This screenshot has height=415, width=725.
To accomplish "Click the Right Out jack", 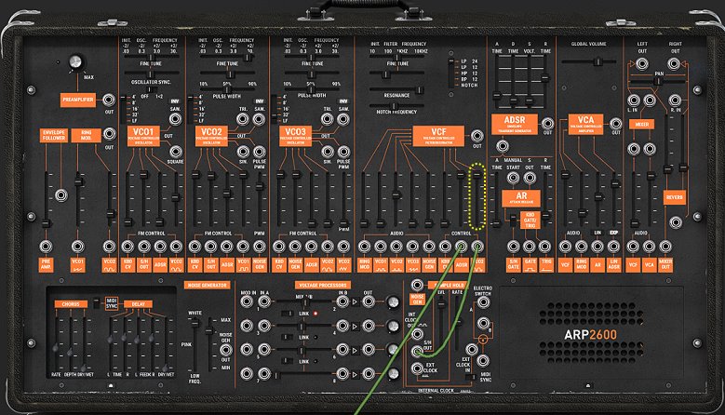I will pyautogui.click(x=674, y=64).
